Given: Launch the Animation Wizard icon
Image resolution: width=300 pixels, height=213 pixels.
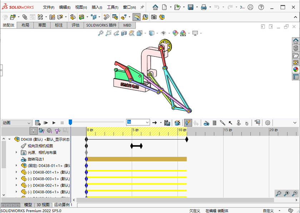Looking at the screenshot, I should coord(177,123).
